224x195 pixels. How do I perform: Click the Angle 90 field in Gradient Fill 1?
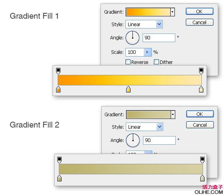click(x=159, y=38)
